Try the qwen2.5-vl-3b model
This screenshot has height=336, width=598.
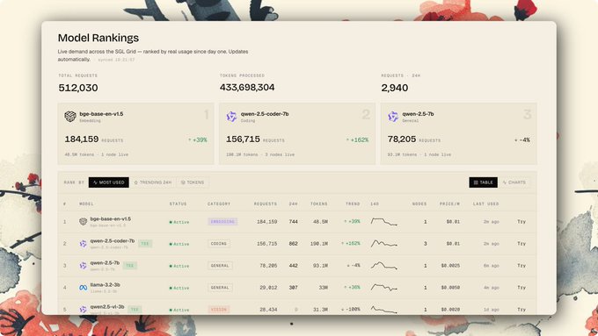(x=521, y=310)
